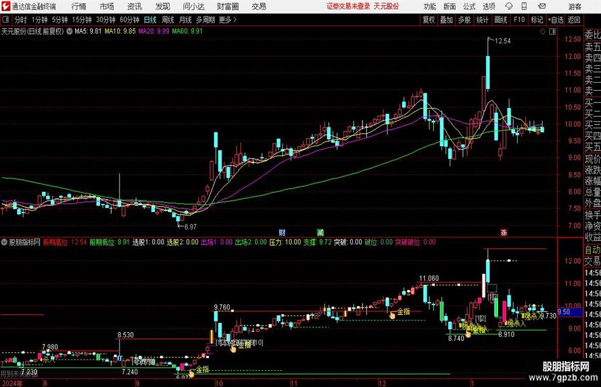This screenshot has height=387, width=601.
Task: Click the MA60: 9.91 label
Action: (x=187, y=31)
